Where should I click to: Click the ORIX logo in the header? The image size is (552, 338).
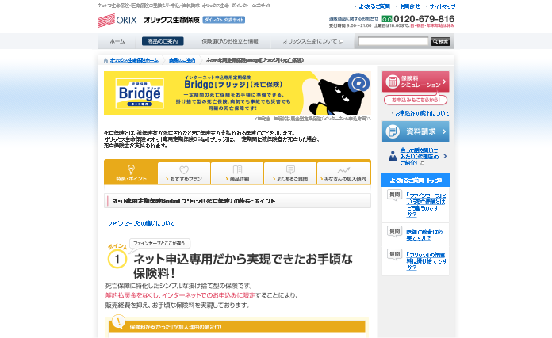coord(117,21)
